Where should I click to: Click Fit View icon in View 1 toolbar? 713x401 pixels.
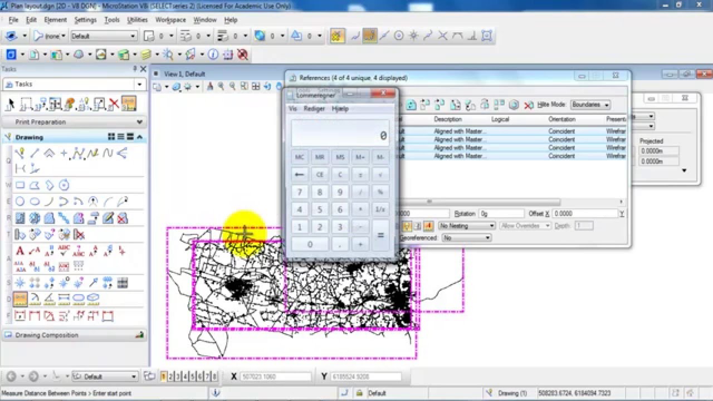coord(256,86)
